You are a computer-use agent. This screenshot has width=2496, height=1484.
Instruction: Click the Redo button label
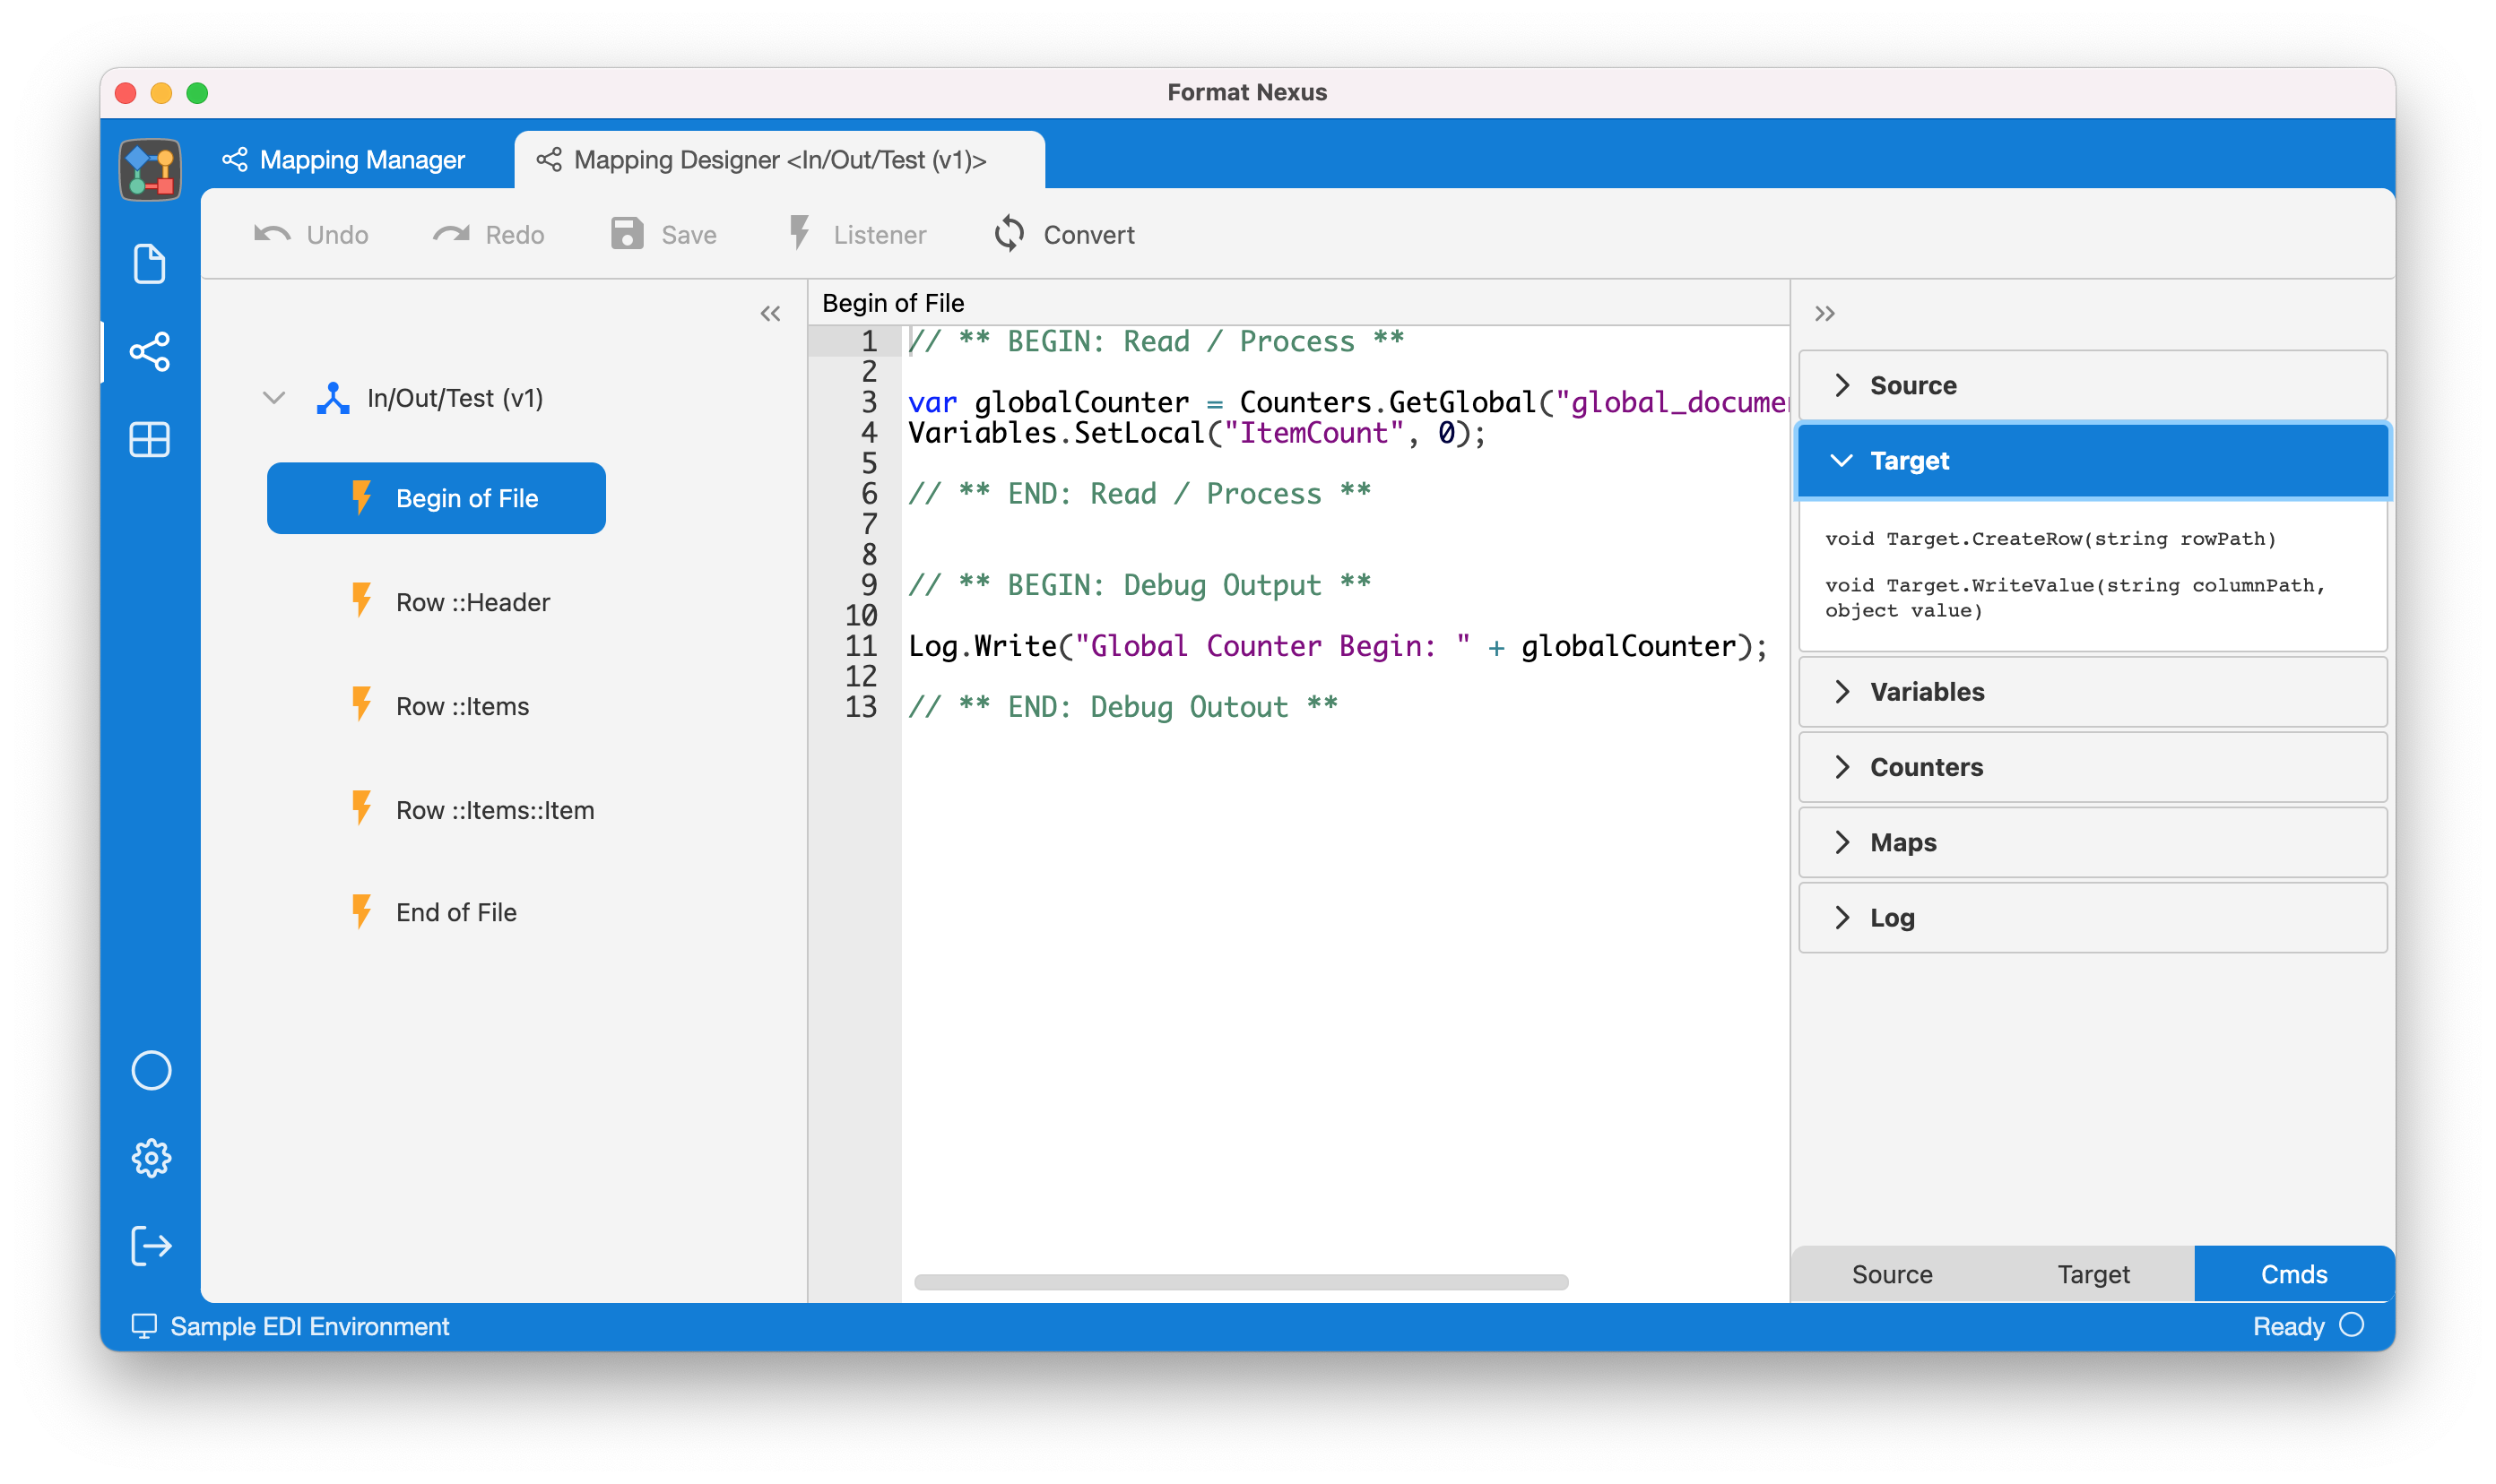(515, 235)
